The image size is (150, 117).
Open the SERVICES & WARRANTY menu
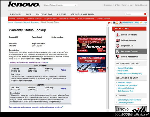coord(82,14)
